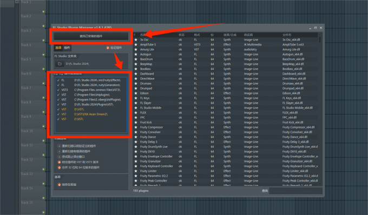The image size is (368, 215).
Task: Switch to the 选项 tab
Action: point(58,48)
